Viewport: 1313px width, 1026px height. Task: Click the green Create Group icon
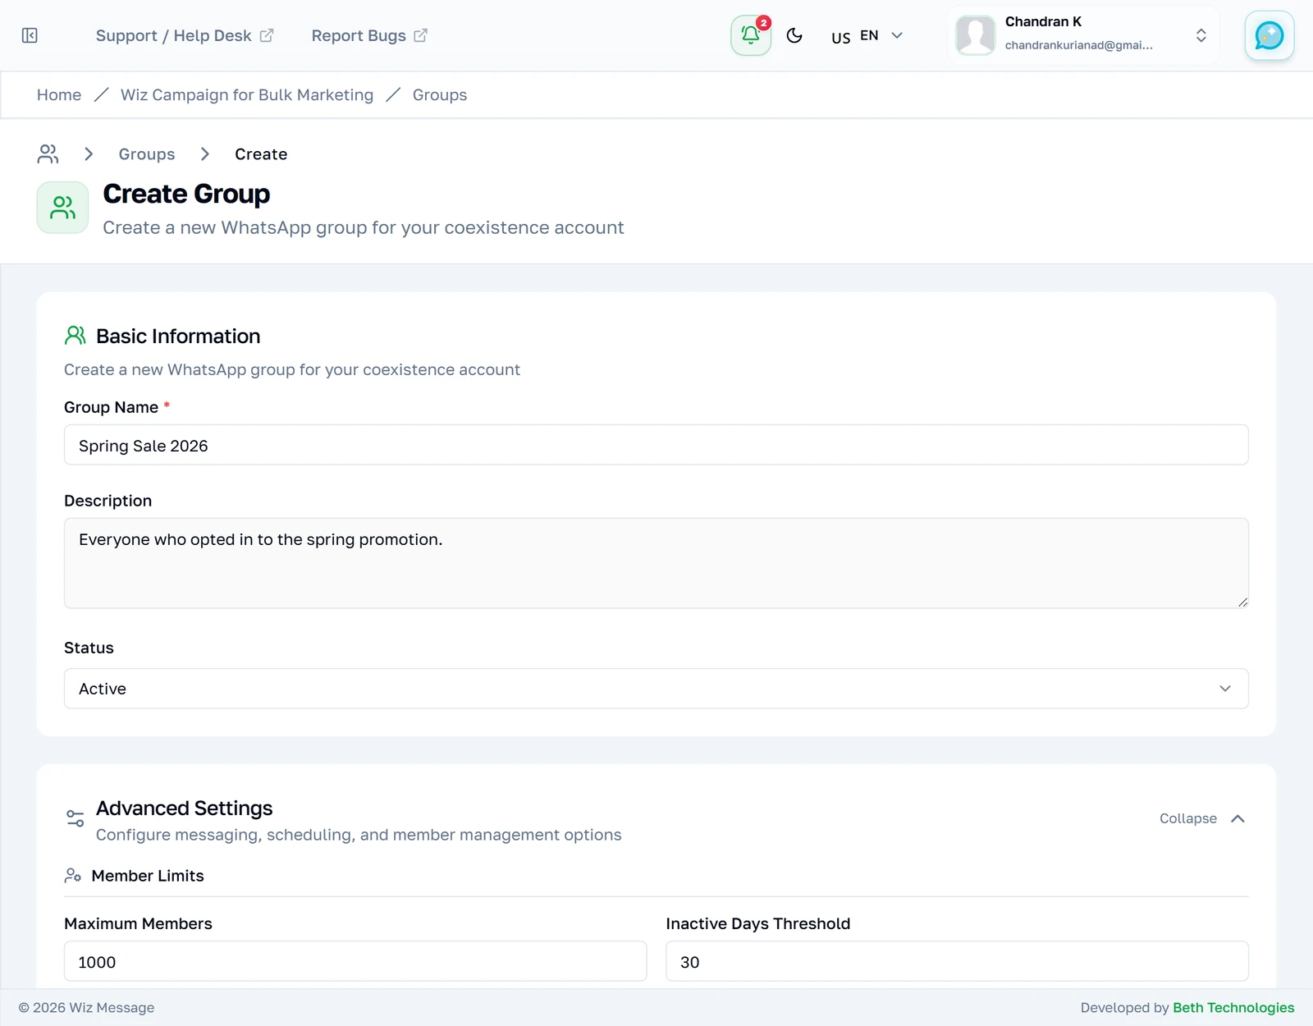pos(62,208)
